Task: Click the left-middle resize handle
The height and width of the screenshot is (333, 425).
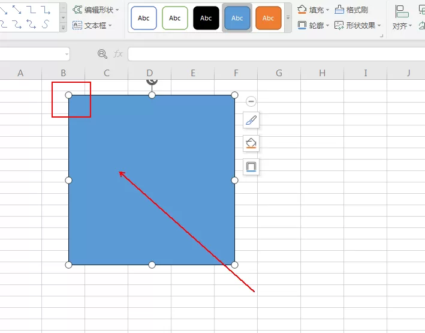Action: point(68,180)
